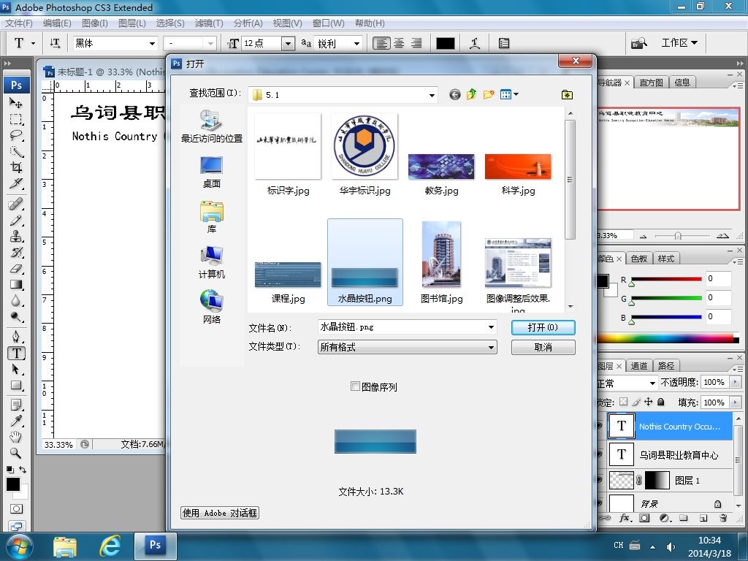Image resolution: width=748 pixels, height=561 pixels.
Task: Click 使用 Adobe 对话框 button
Action: (220, 513)
